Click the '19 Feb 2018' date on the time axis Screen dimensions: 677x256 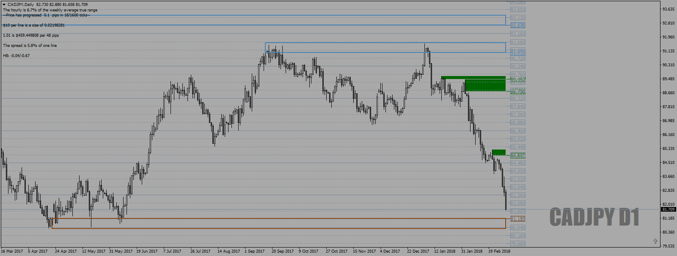tap(499, 251)
